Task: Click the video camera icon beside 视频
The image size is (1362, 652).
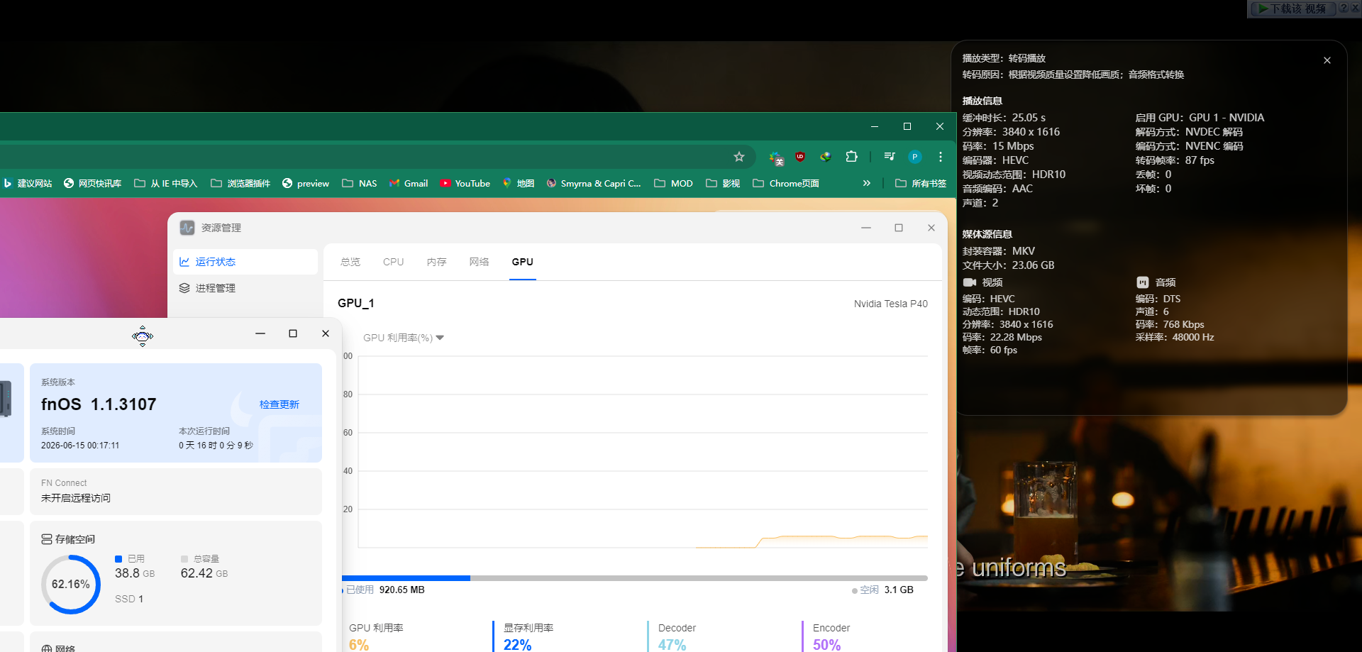Action: coord(970,282)
